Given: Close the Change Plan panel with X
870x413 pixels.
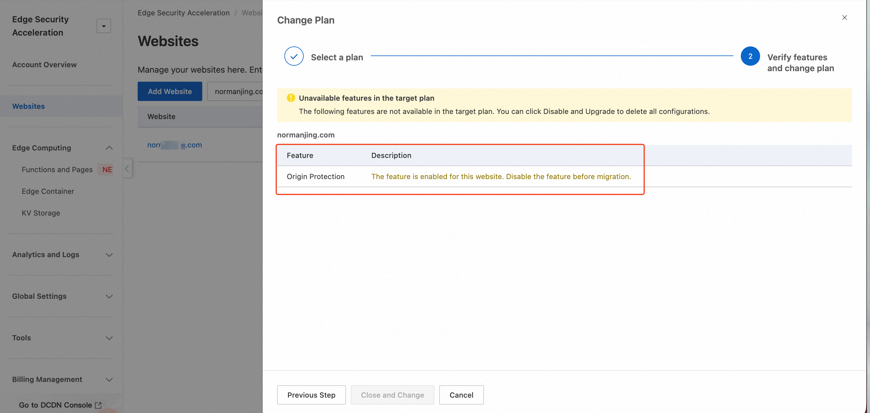Looking at the screenshot, I should click(x=844, y=17).
